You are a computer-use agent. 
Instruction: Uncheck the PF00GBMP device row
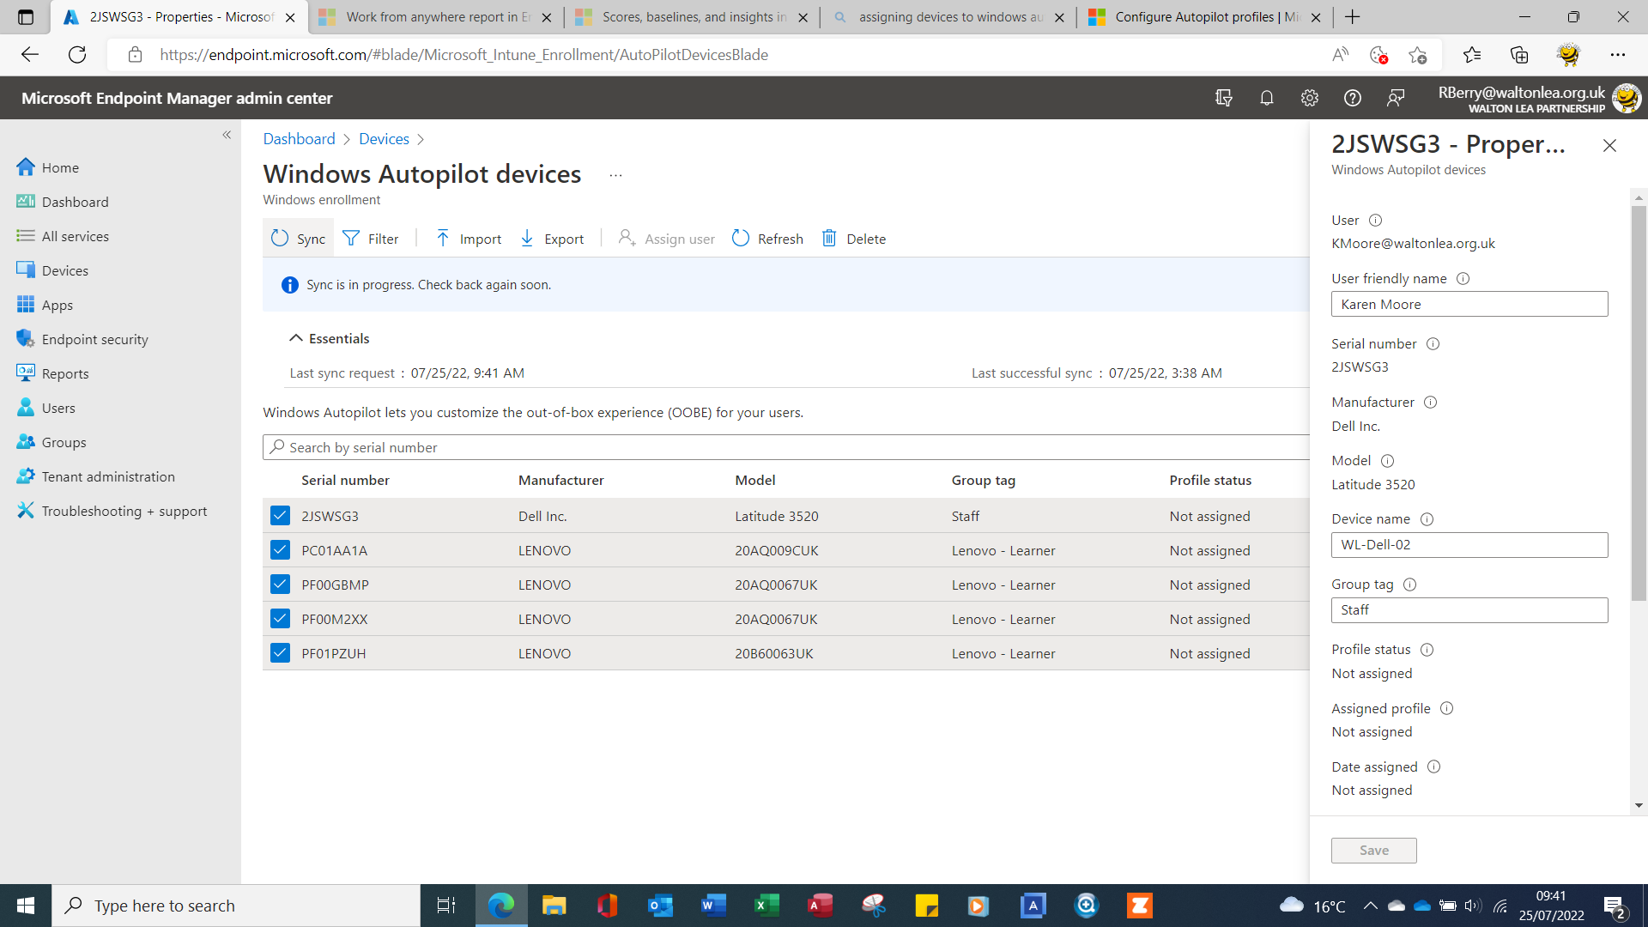280,584
